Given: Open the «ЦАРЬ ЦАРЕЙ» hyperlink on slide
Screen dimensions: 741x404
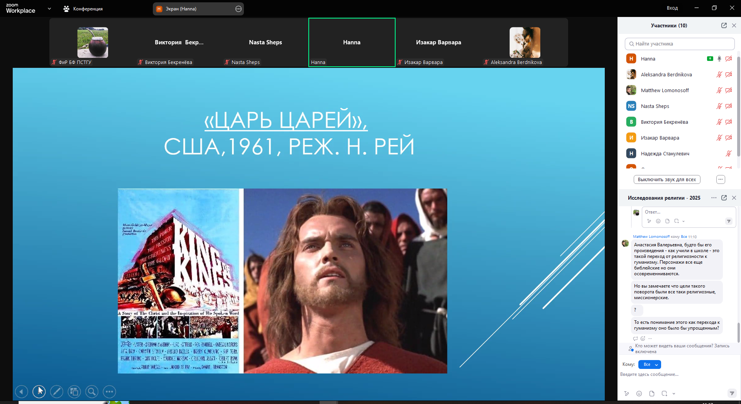Looking at the screenshot, I should 286,120.
